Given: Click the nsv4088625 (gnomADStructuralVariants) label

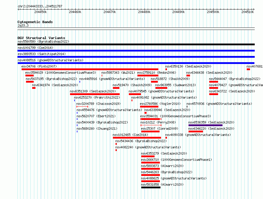Looking at the screenshot, I should (x=173, y=178).
